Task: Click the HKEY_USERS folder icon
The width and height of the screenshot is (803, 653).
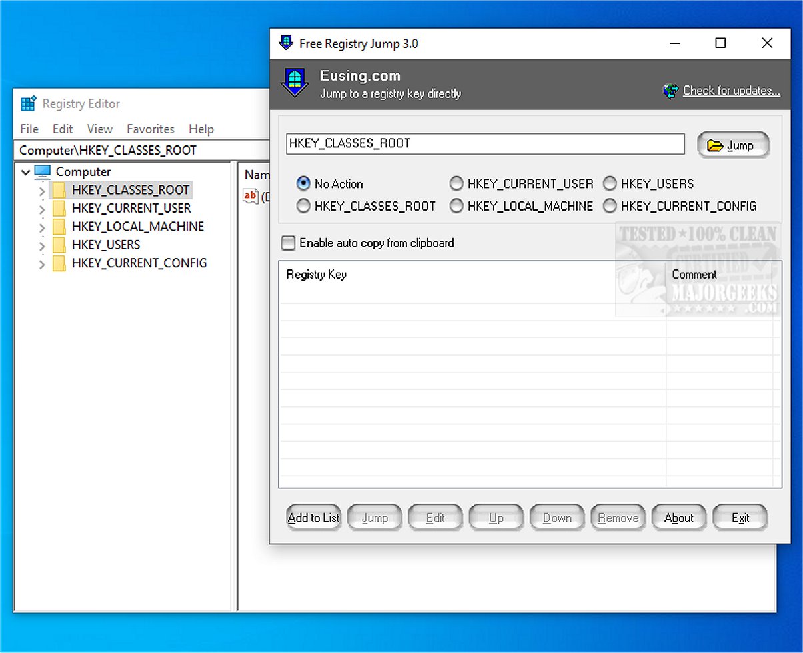Action: click(59, 245)
